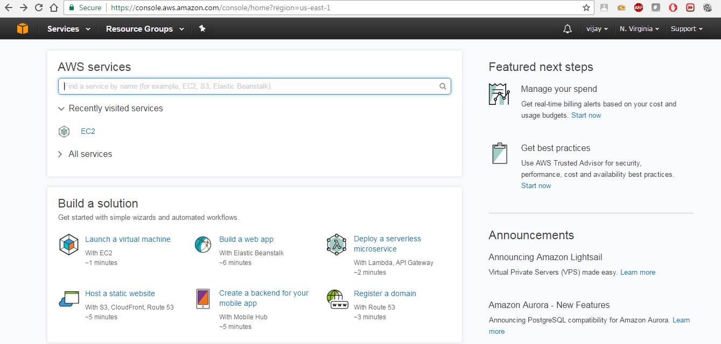
Task: Click 'With Lambda, API Gateway' text
Action: pyautogui.click(x=394, y=263)
